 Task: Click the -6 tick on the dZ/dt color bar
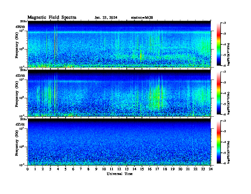point(224,163)
